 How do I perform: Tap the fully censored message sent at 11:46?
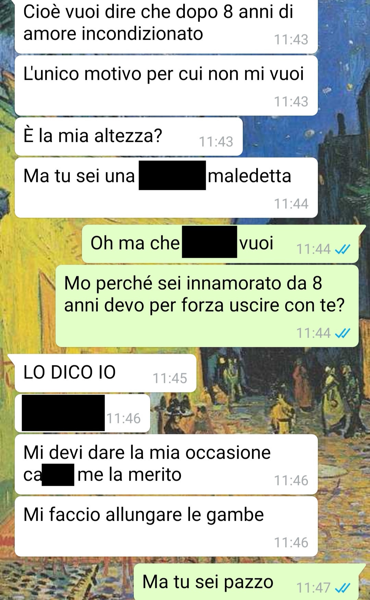82,413
